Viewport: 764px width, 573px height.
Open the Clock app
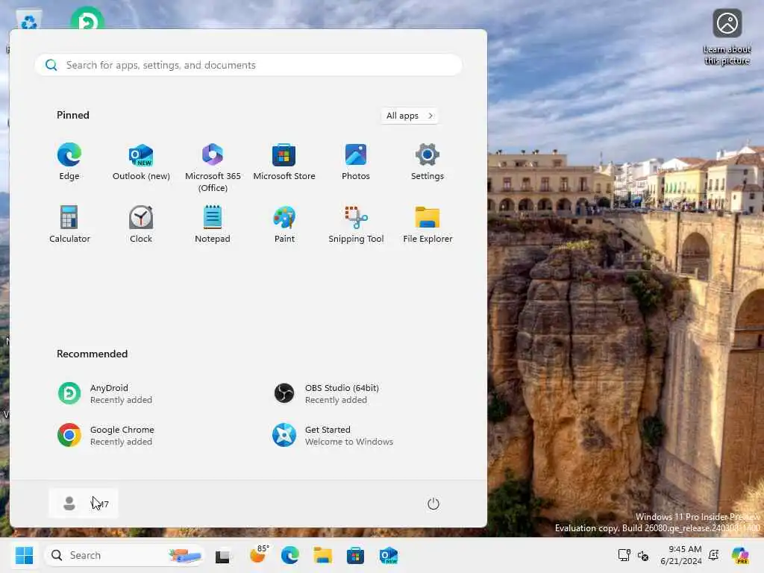[x=141, y=225]
